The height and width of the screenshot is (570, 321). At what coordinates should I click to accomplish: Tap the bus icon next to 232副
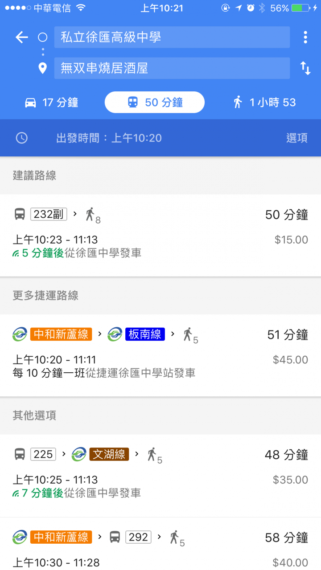pos(20,214)
